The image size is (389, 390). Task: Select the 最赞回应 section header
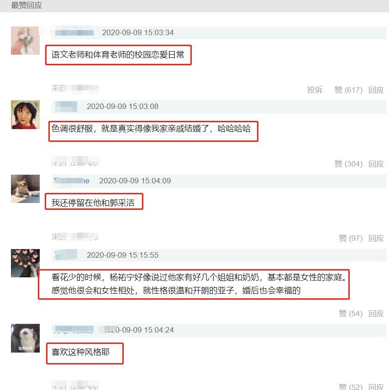[x=26, y=5]
